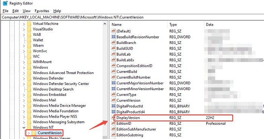Screen dimensions: 264x139
Task: Select Windows Media Device Manager key
Action: [59, 106]
